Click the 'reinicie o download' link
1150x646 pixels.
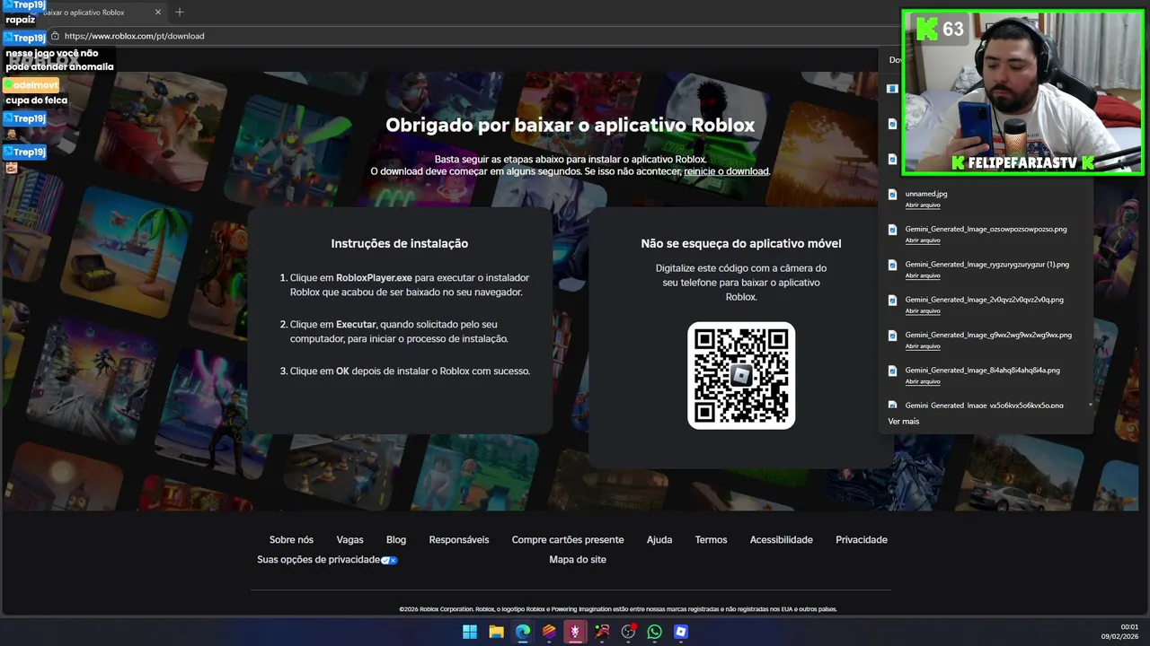coord(726,171)
